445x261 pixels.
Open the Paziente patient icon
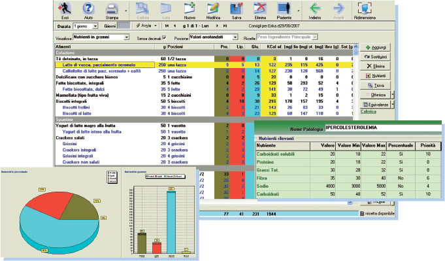(x=284, y=9)
